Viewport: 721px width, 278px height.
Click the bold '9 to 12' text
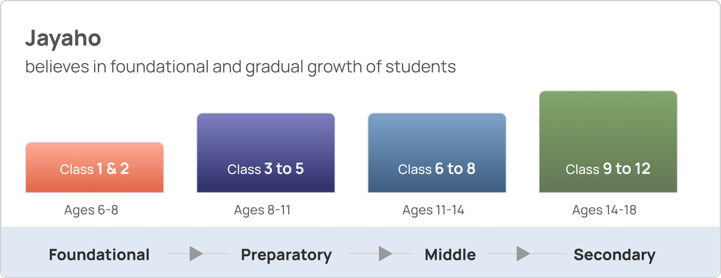(627, 169)
